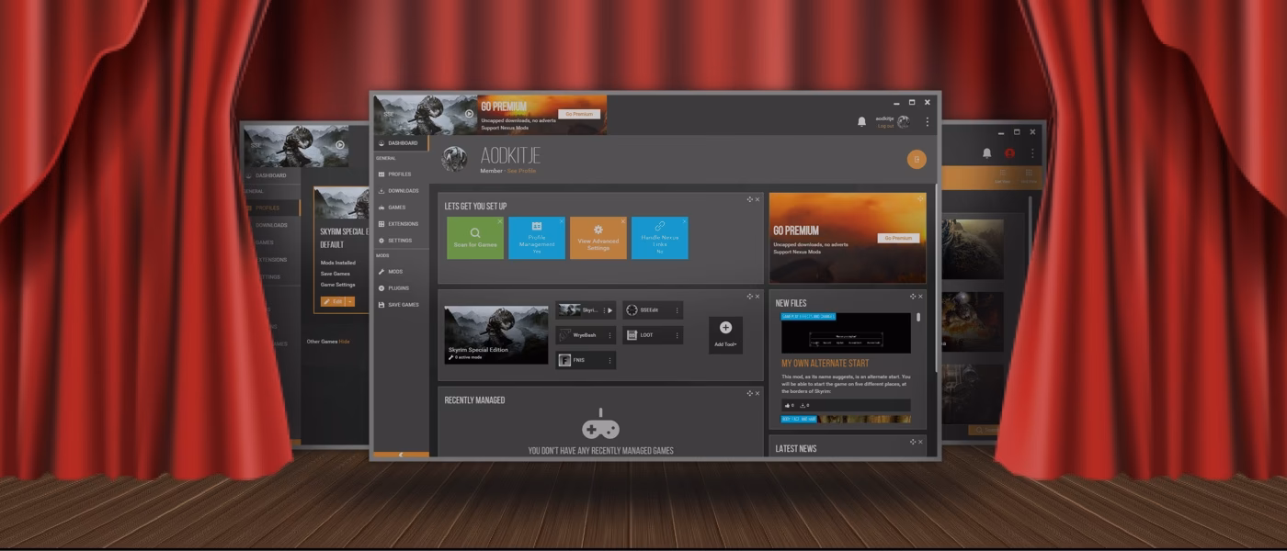Open options menu for FNIS tool
Image resolution: width=1287 pixels, height=551 pixels.
[609, 360]
